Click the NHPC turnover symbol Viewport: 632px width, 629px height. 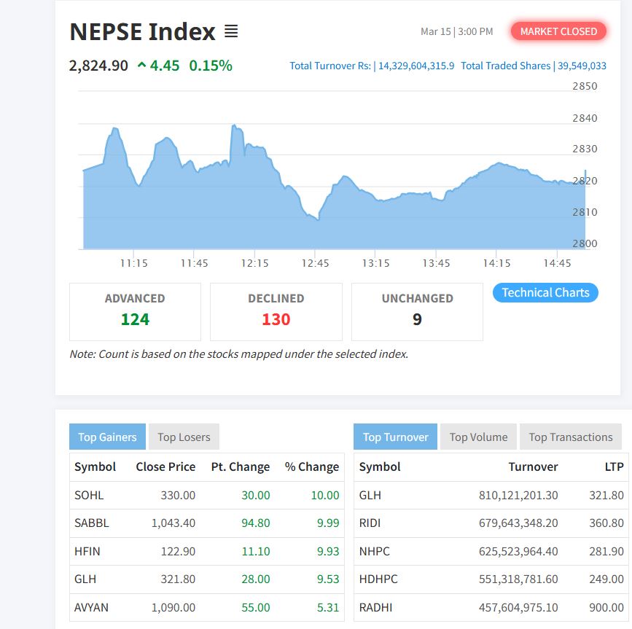click(372, 551)
